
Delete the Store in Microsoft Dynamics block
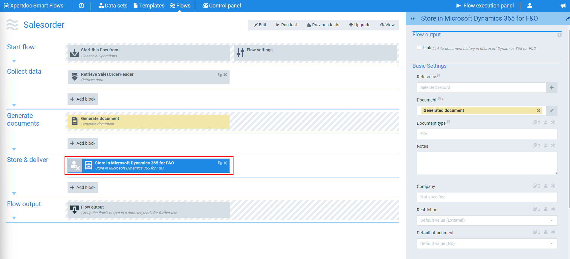[225, 163]
